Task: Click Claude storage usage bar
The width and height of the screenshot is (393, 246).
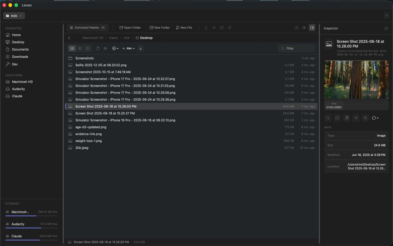Action: (x=31, y=240)
